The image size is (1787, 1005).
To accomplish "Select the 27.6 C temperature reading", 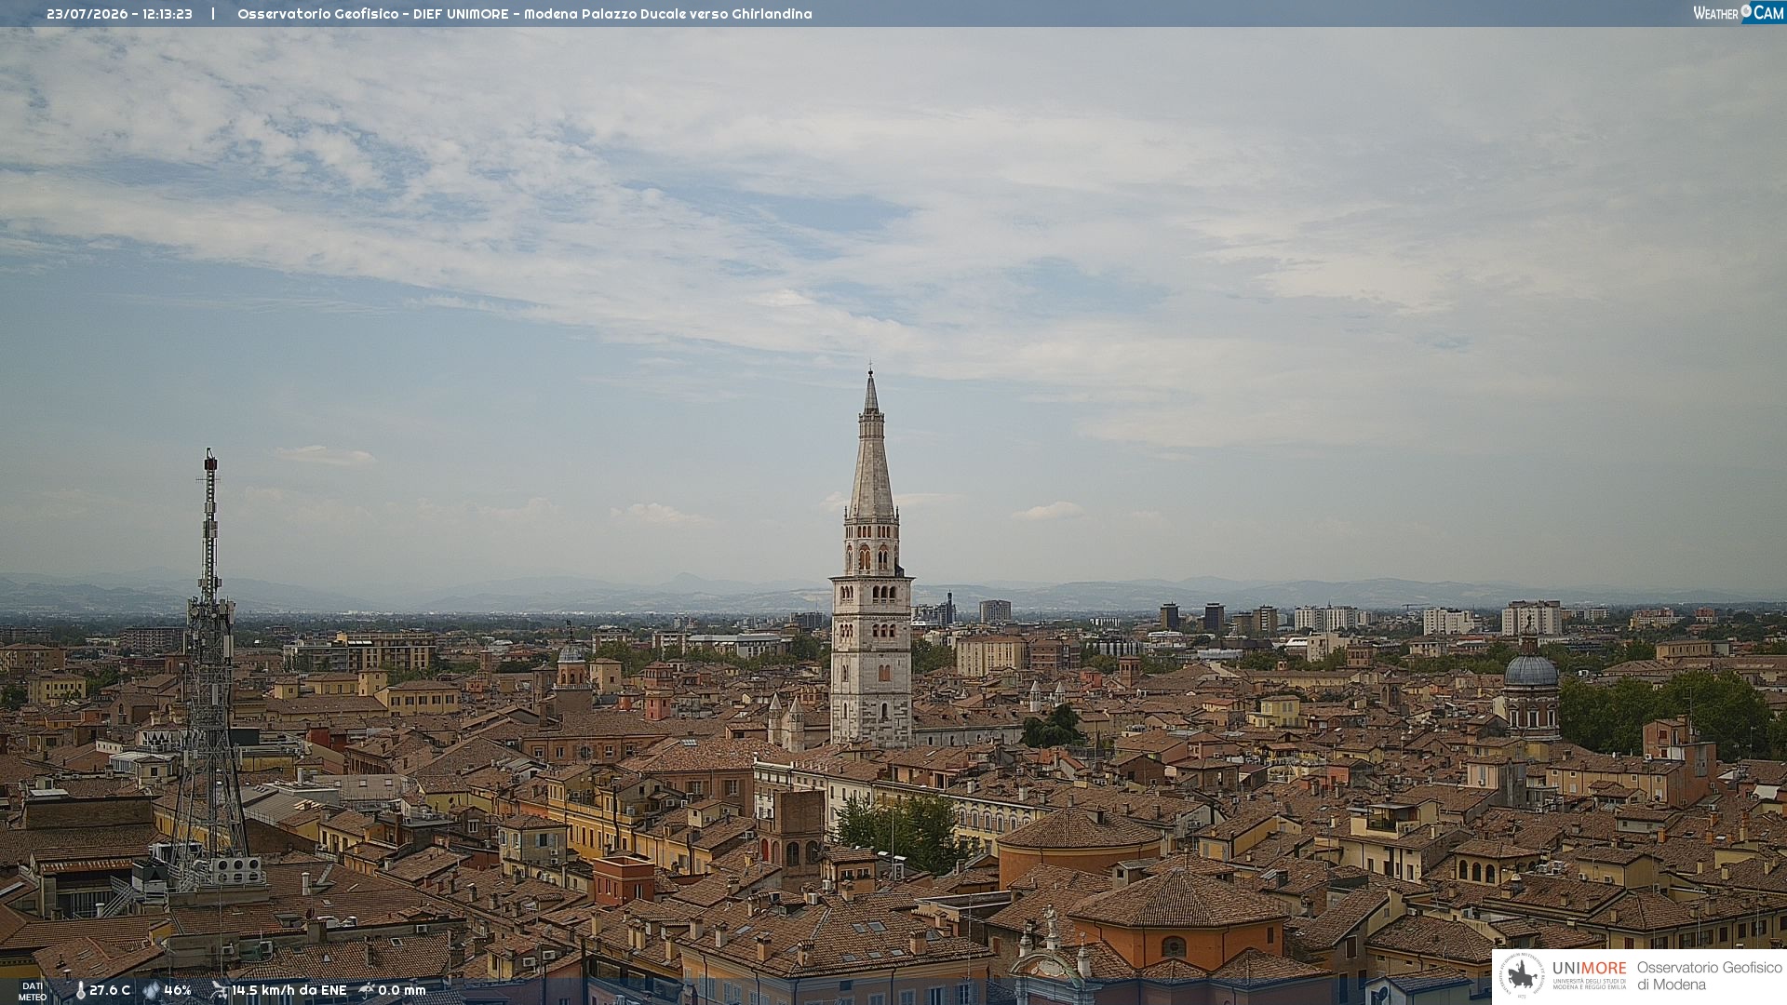I will [x=110, y=991].
